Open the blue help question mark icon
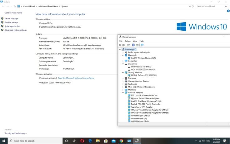230x144 pixels. click(x=228, y=11)
